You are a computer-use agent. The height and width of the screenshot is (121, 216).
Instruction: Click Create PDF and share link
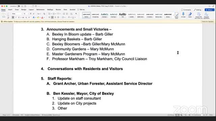(x=199, y=16)
